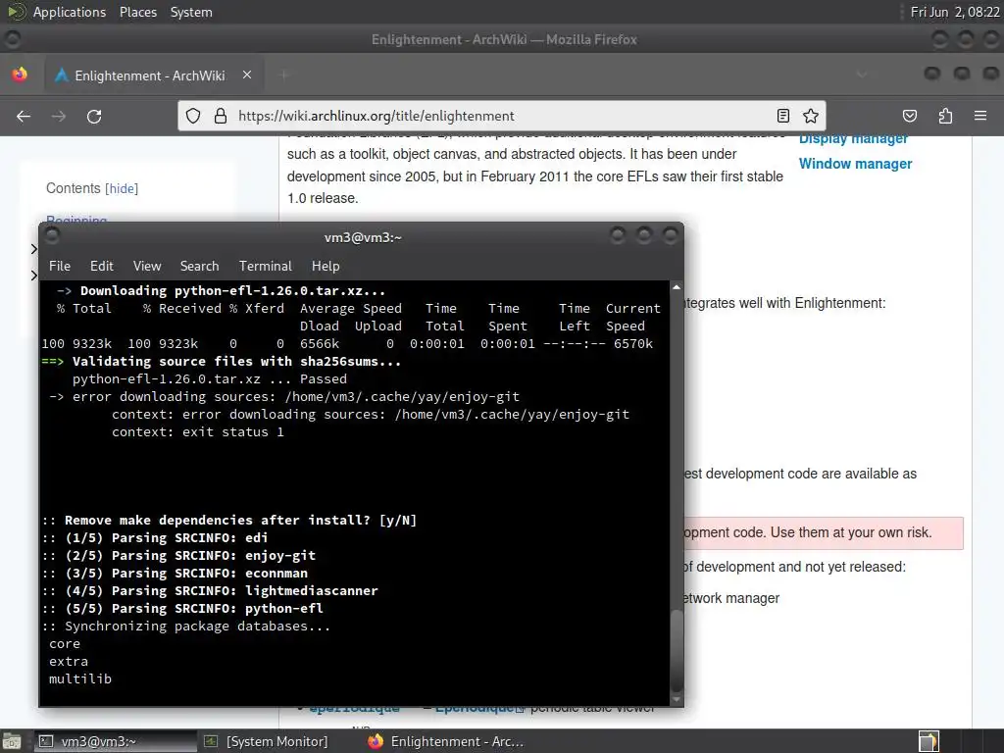Viewport: 1004px width, 753px height.
Task: Click the 'Synchronizing package databases...' line
Action: (186, 627)
